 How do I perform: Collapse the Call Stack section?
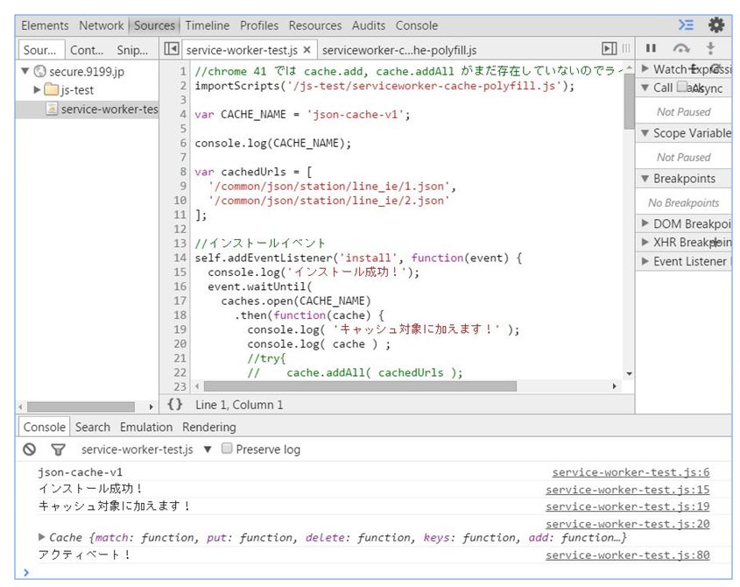click(x=645, y=88)
